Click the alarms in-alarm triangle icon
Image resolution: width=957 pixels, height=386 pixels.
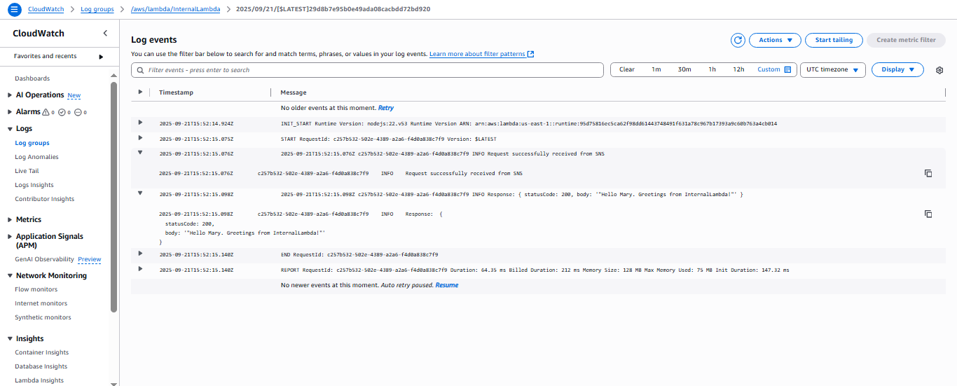point(46,112)
